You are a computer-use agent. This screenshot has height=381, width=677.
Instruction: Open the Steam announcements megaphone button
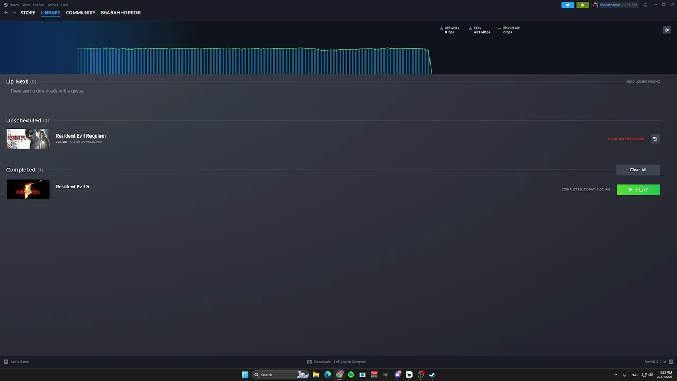point(568,5)
